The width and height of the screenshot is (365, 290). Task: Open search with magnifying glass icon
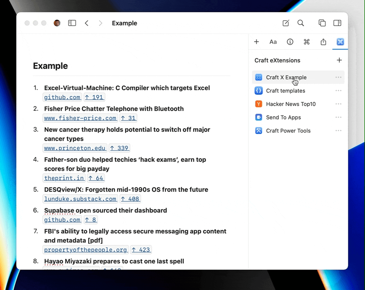[300, 23]
